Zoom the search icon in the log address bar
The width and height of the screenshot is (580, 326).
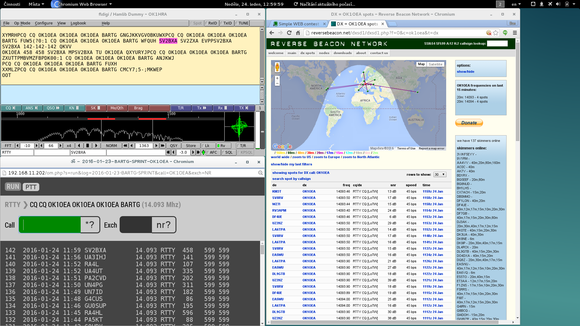pos(260,173)
